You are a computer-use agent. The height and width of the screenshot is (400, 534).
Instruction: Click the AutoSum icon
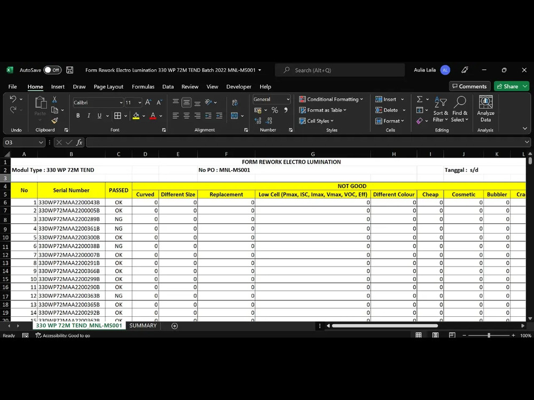pyautogui.click(x=419, y=100)
